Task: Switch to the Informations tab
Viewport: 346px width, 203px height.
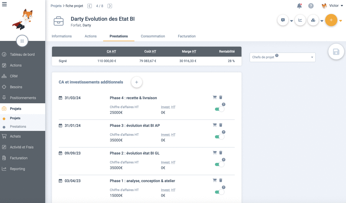Action: tap(62, 36)
